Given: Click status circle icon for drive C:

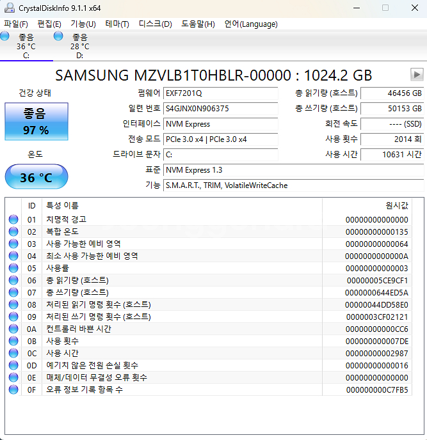Looking at the screenshot, I should pyautogui.click(x=5, y=37).
